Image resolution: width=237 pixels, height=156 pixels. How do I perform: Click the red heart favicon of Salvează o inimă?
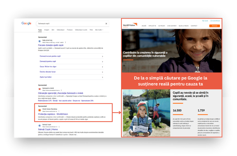click(39, 89)
